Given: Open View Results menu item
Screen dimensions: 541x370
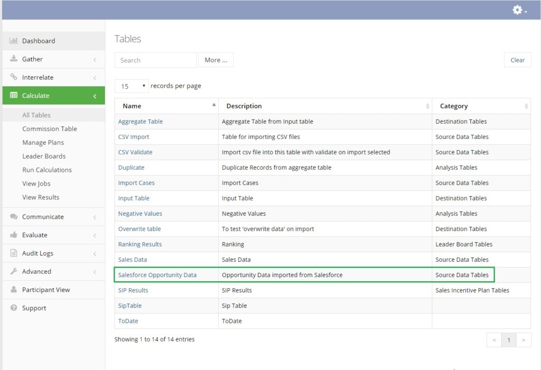Looking at the screenshot, I should [41, 197].
